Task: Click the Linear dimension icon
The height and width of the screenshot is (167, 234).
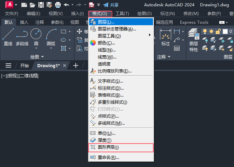Action: [x=177, y=32]
